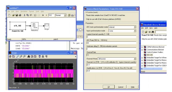Open Channels Mode differential dropdown
Image resolution: width=172 pixels, height=92 pixels.
pyautogui.click(x=135, y=59)
